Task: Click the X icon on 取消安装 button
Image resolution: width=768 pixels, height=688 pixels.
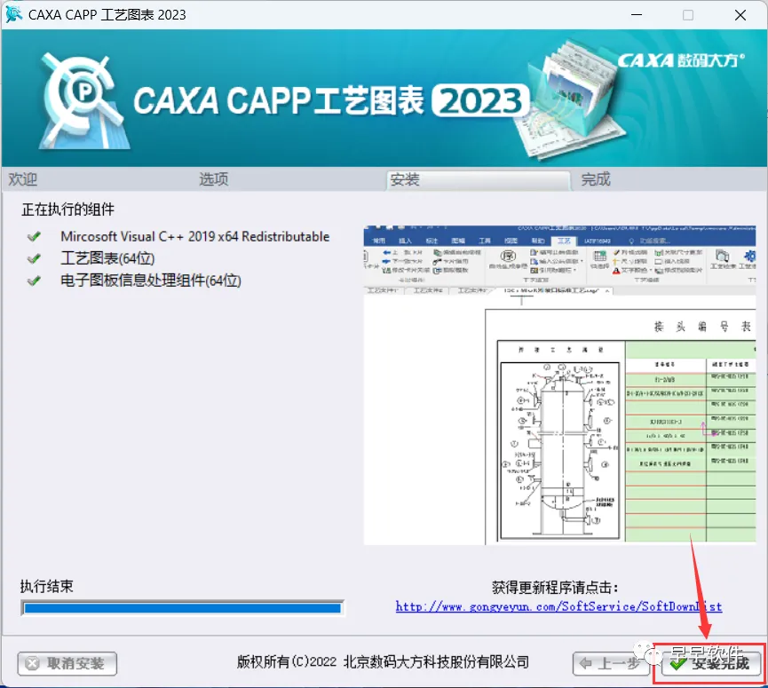Action: [x=32, y=663]
